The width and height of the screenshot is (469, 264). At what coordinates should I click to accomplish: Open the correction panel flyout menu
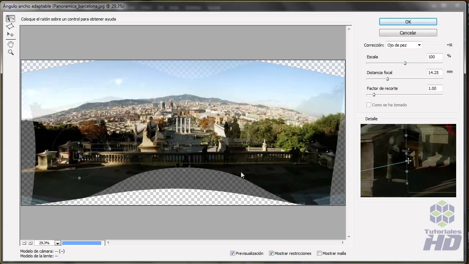pos(450,45)
